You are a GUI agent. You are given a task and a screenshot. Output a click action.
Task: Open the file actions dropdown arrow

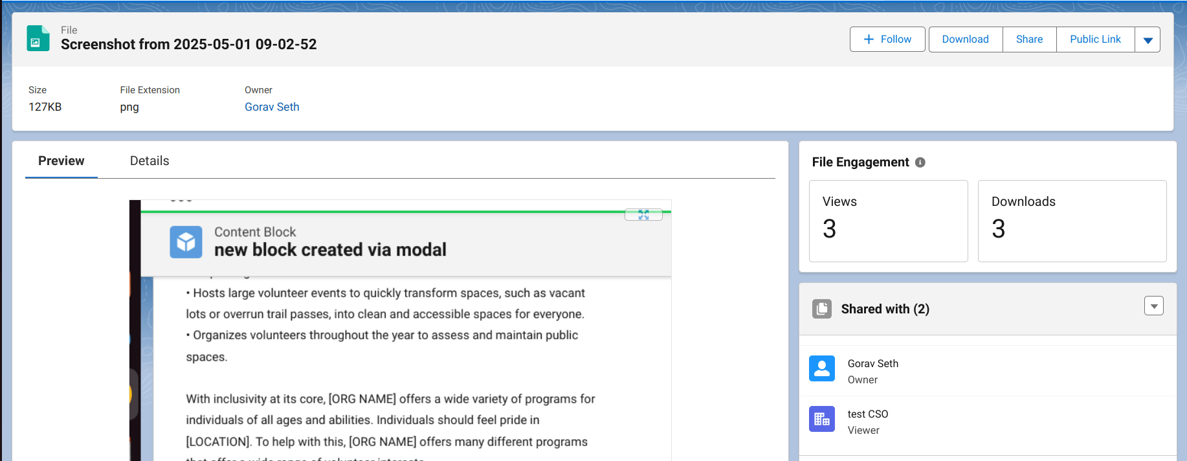[x=1148, y=39]
